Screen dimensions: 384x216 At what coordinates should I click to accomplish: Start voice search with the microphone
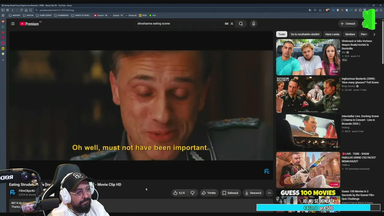coord(253,24)
